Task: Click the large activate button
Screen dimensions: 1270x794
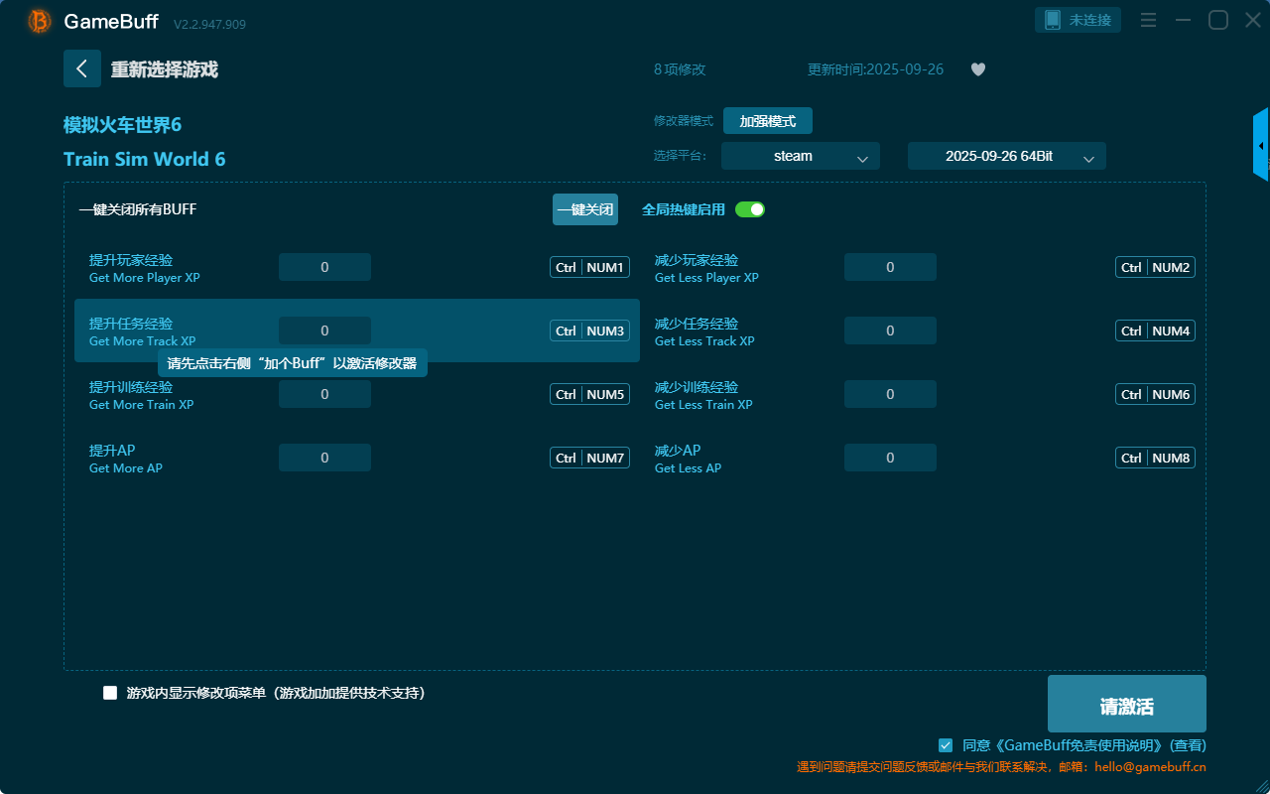Action: (x=1126, y=705)
